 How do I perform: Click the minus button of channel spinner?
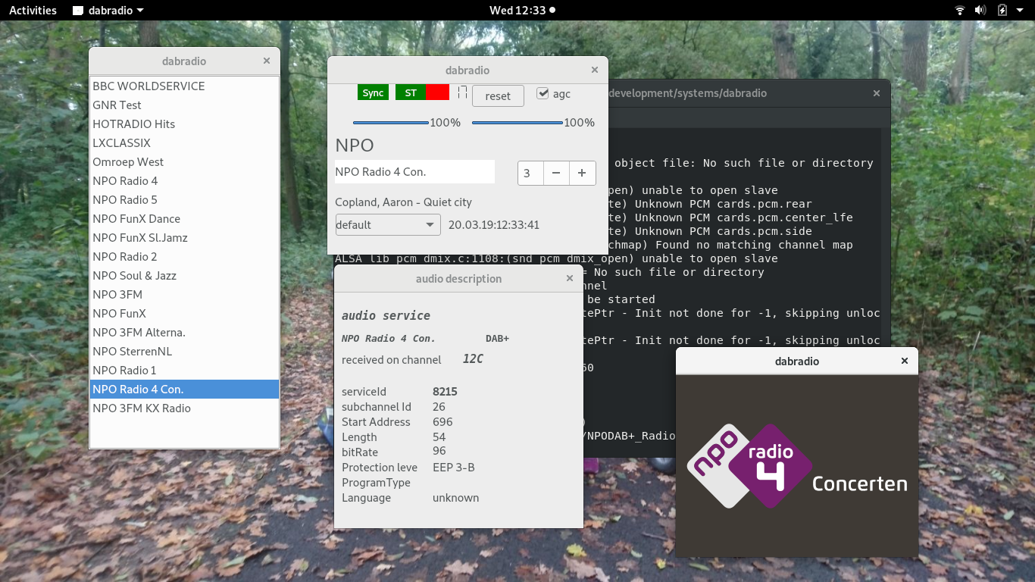[x=556, y=173]
